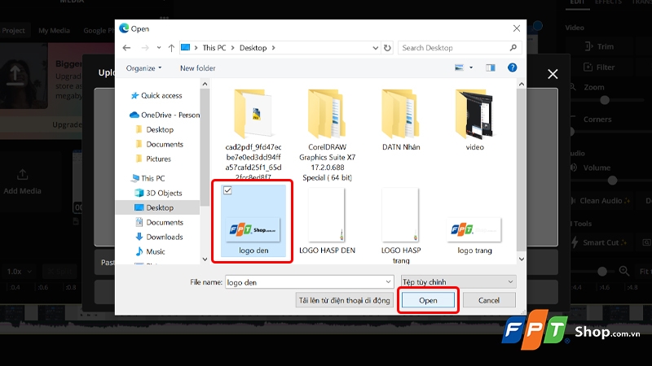This screenshot has height=366, width=652.
Task: Go up one folder level
Action: [171, 48]
